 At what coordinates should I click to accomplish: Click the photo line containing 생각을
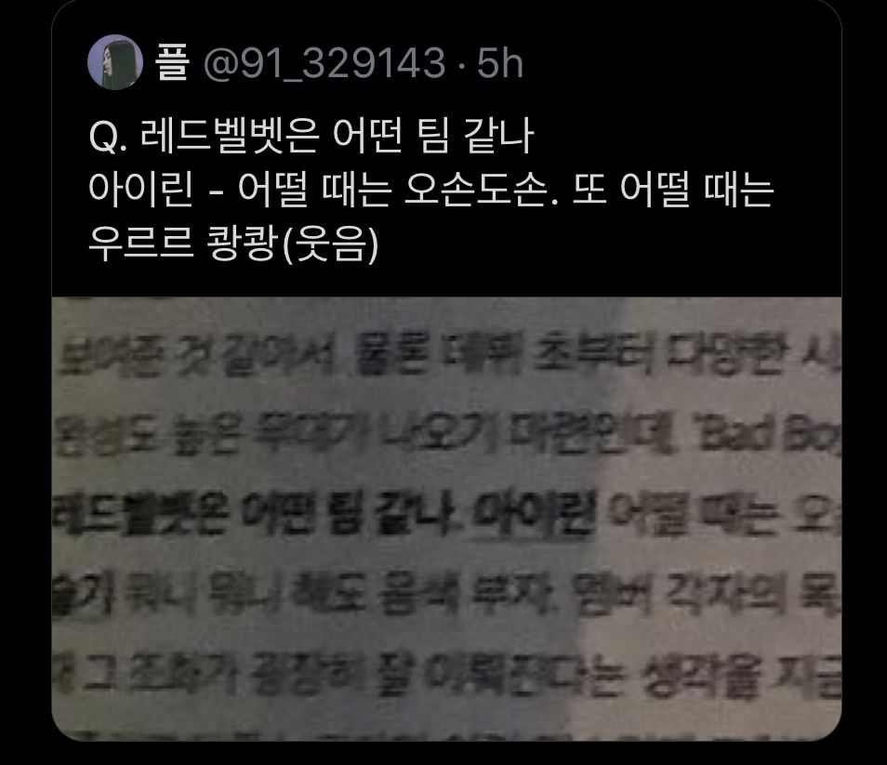tap(446, 674)
